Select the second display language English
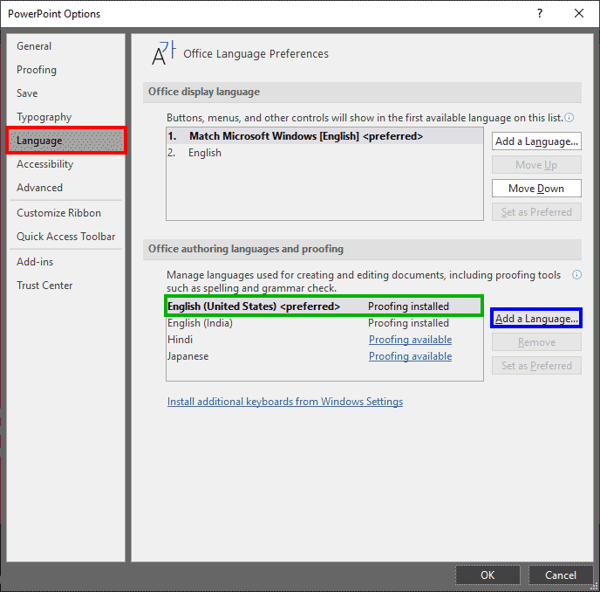The image size is (600, 592). tap(325, 153)
